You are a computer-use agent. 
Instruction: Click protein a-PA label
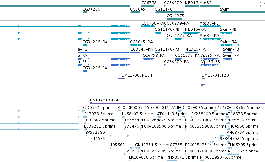coord(83,56)
